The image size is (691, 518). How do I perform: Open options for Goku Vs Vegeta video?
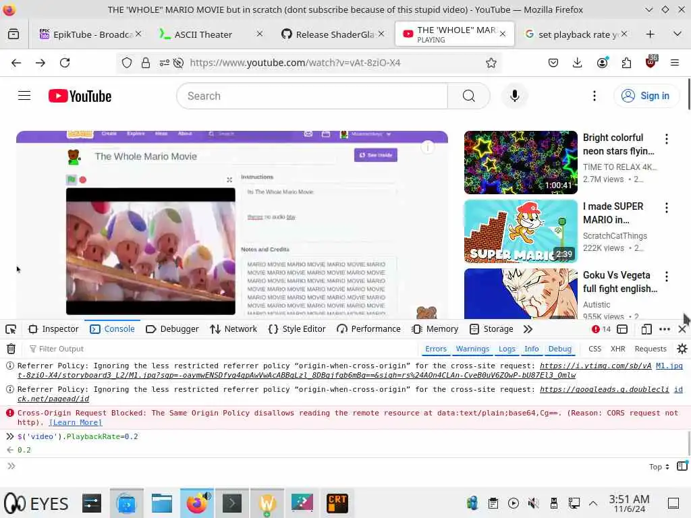click(666, 277)
